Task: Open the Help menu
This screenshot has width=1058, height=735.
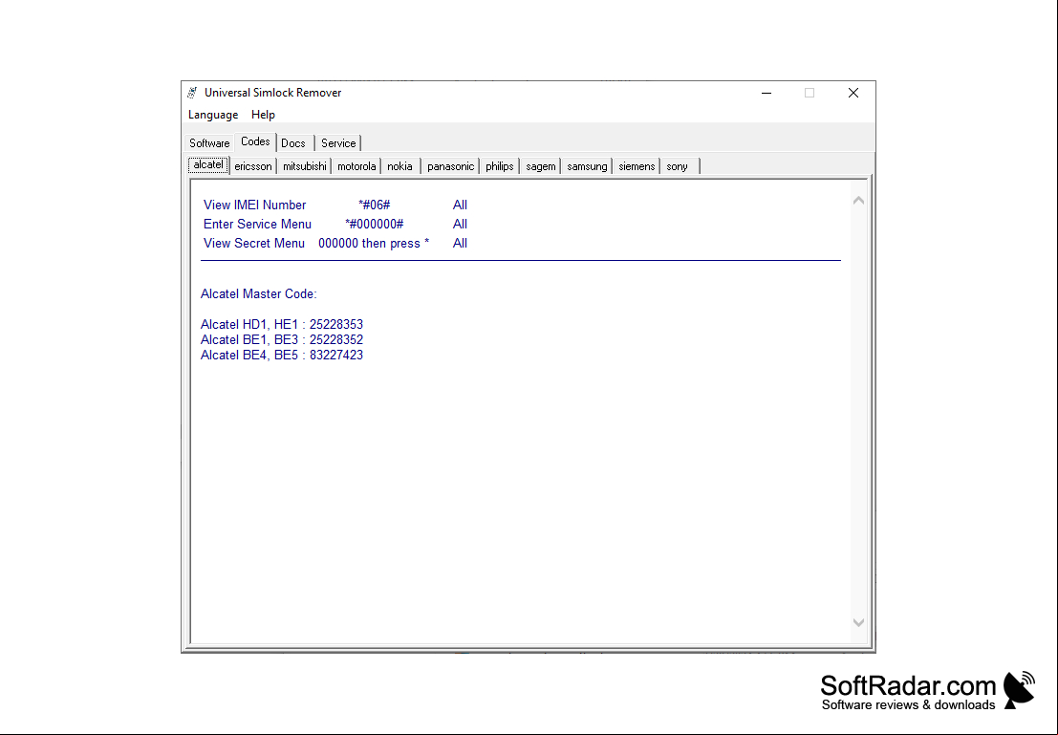Action: pos(263,115)
